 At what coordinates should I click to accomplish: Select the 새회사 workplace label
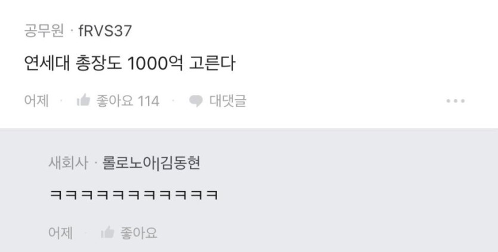[68, 163]
